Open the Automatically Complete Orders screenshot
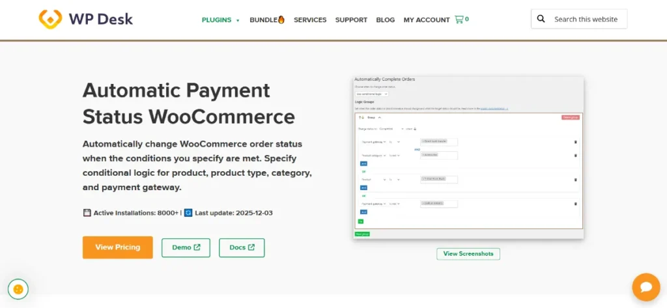 (468, 158)
